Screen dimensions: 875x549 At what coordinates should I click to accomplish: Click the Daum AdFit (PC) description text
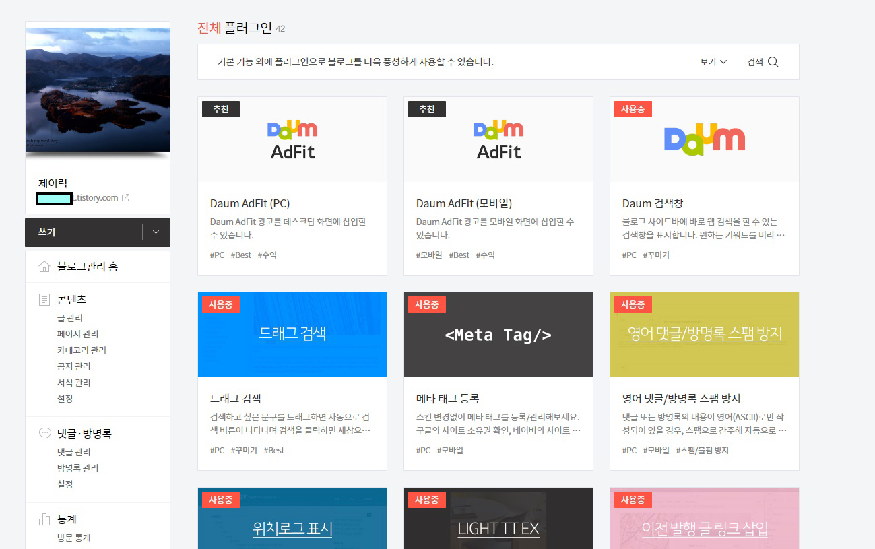288,228
